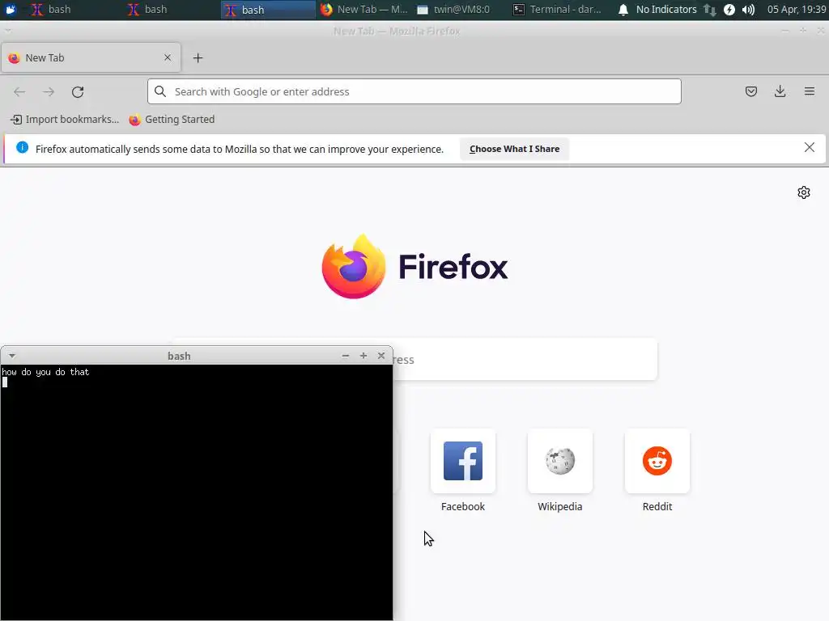The width and height of the screenshot is (829, 621).
Task: Open Getting Started bookmark
Action: [x=172, y=120]
